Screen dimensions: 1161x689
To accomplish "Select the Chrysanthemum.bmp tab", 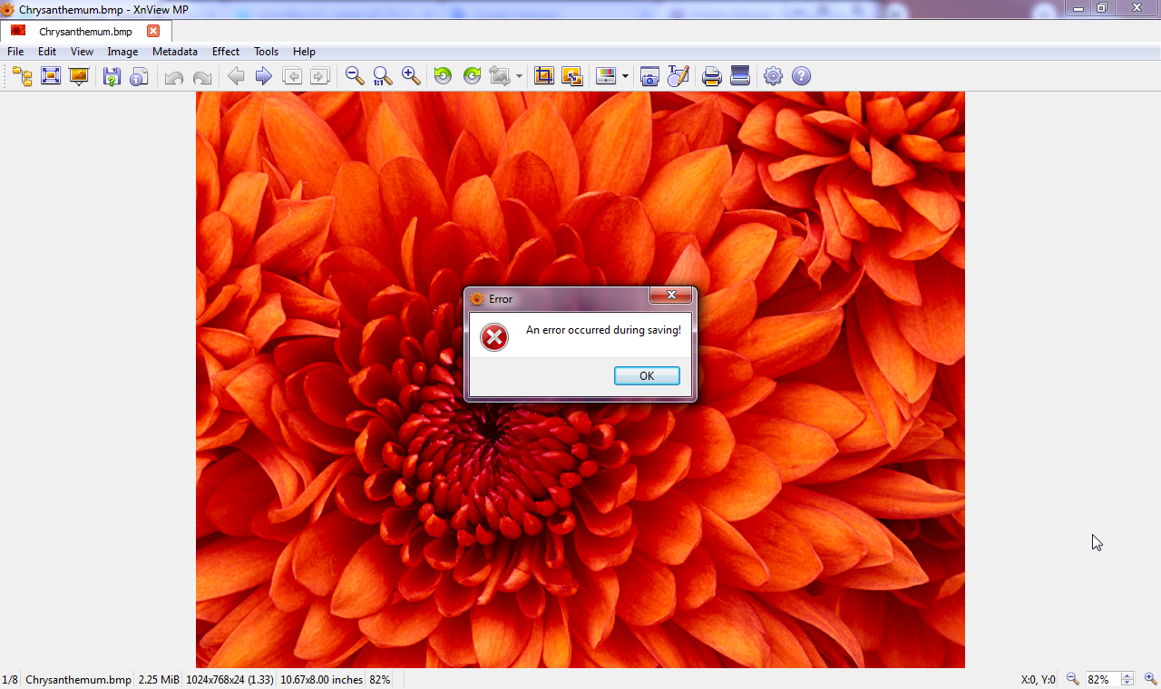I will pyautogui.click(x=83, y=31).
